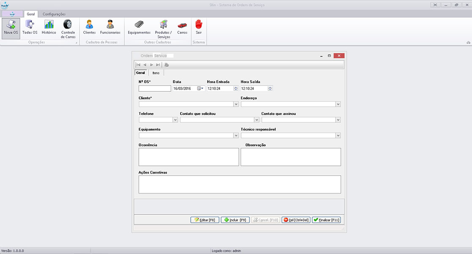Switch to the Geral ribbon tab
Image resolution: width=472 pixels, height=254 pixels.
click(31, 14)
